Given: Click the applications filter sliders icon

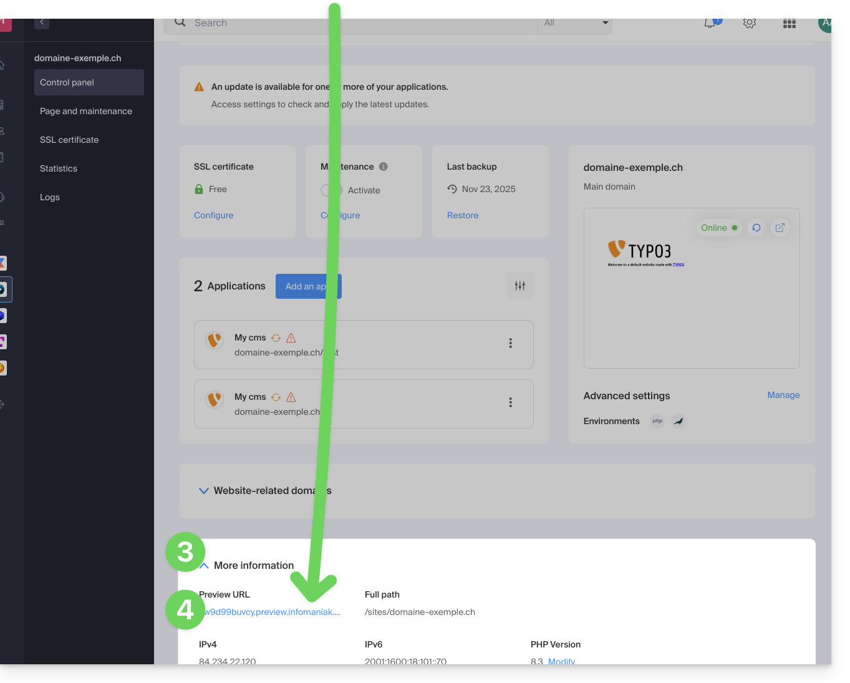Looking at the screenshot, I should pyautogui.click(x=520, y=286).
